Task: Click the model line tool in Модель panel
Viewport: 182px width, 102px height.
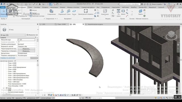Action: coord(113,13)
